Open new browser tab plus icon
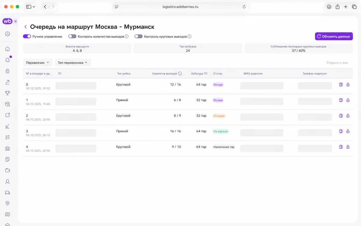Viewport: 361px width, 226px height. [x=346, y=7]
